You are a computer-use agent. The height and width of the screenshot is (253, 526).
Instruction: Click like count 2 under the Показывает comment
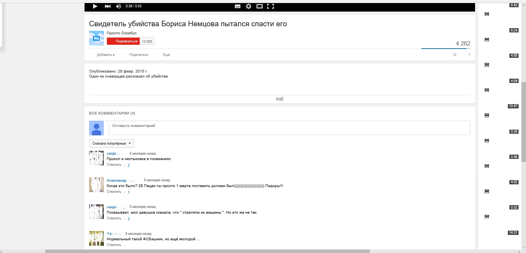(129, 219)
